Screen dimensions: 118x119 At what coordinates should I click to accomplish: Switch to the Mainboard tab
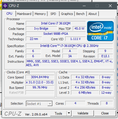pos(24,14)
